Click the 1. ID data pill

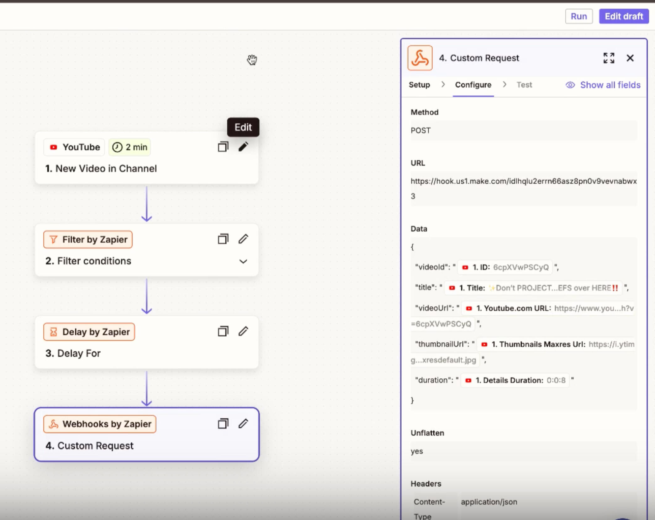[505, 267]
